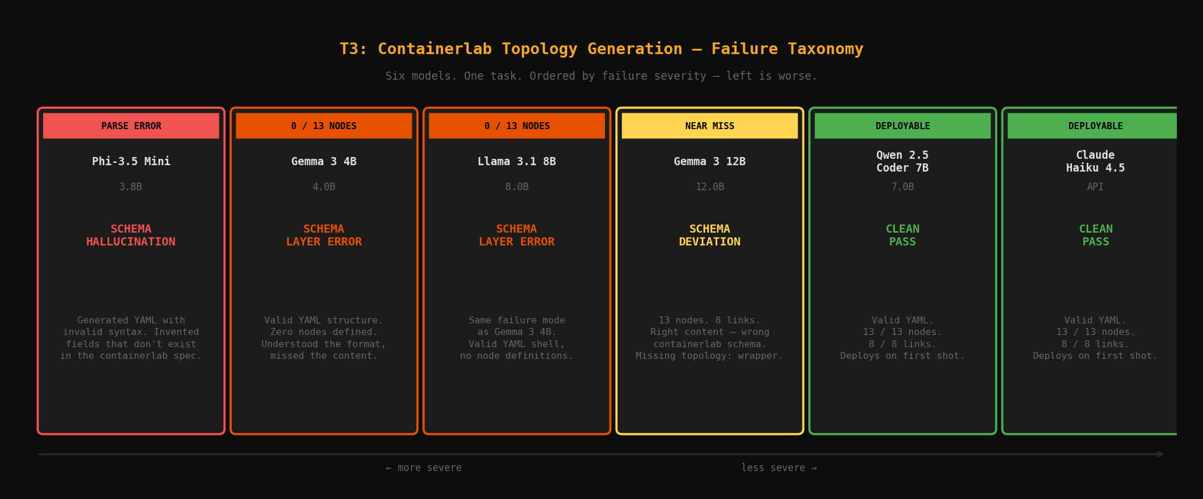Image resolution: width=1203 pixels, height=499 pixels.
Task: Click the "12.0B" parameter size
Action: (710, 187)
